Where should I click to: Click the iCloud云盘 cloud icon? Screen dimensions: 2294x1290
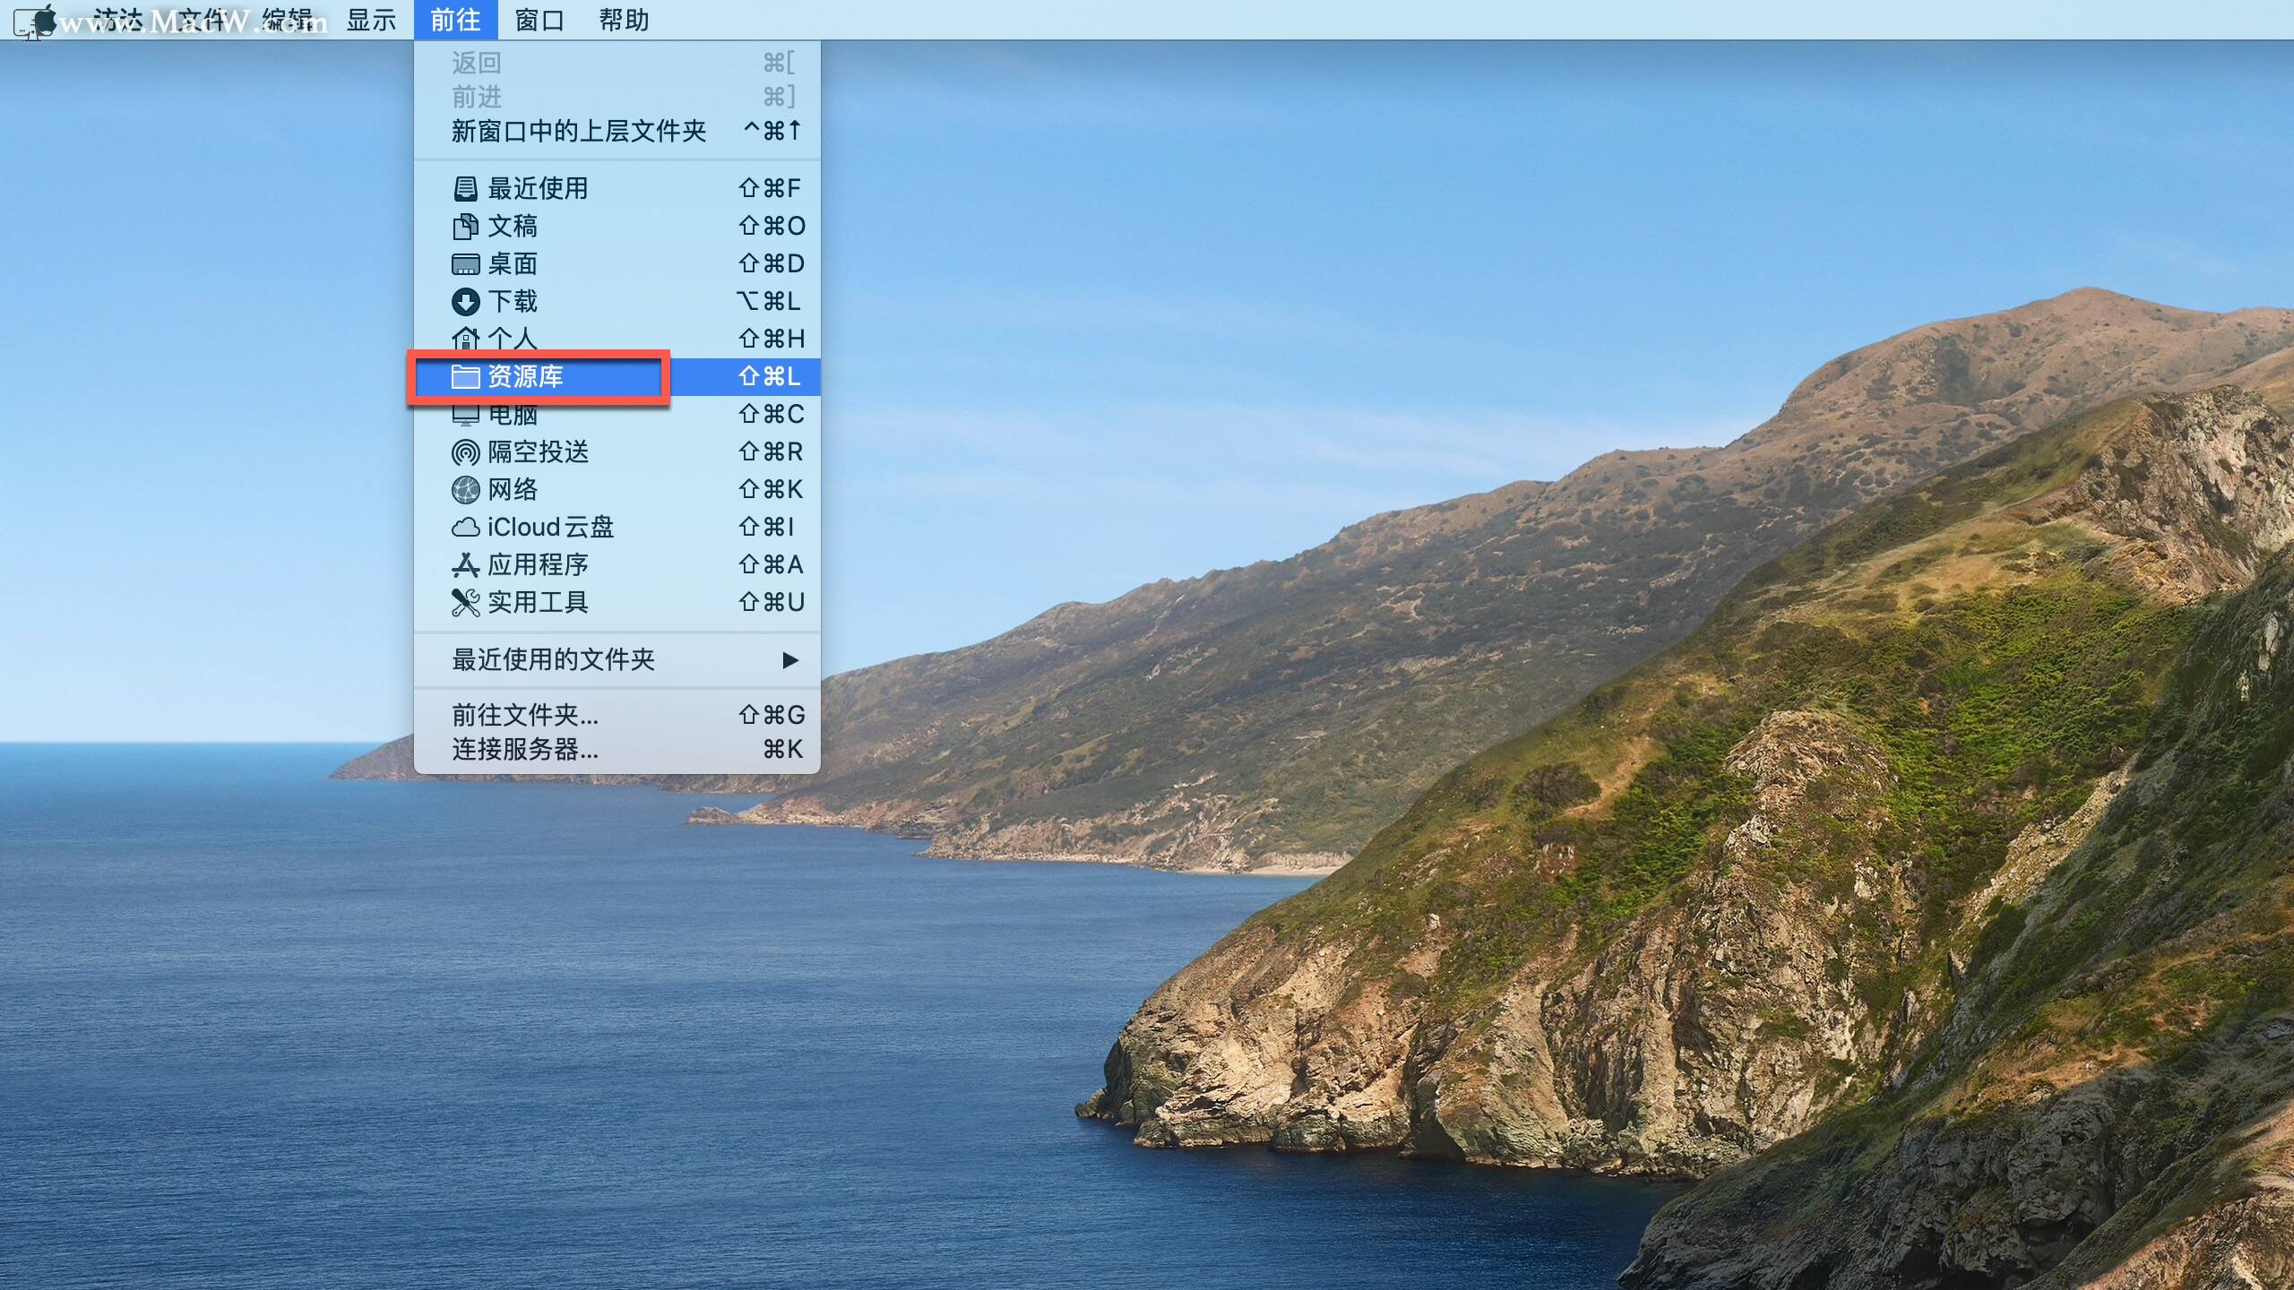tap(465, 528)
